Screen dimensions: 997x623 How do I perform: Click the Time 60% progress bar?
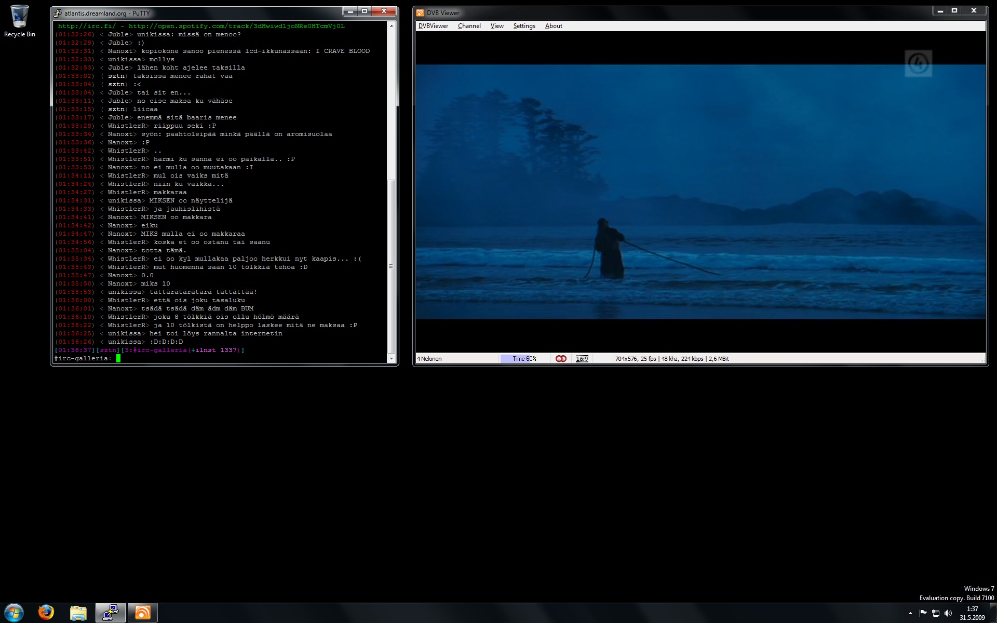pos(524,359)
